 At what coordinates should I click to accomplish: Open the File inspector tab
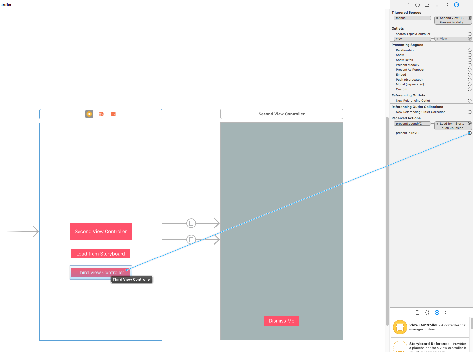click(408, 5)
